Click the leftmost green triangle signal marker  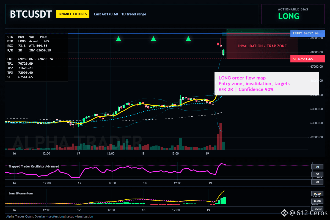click(119, 38)
